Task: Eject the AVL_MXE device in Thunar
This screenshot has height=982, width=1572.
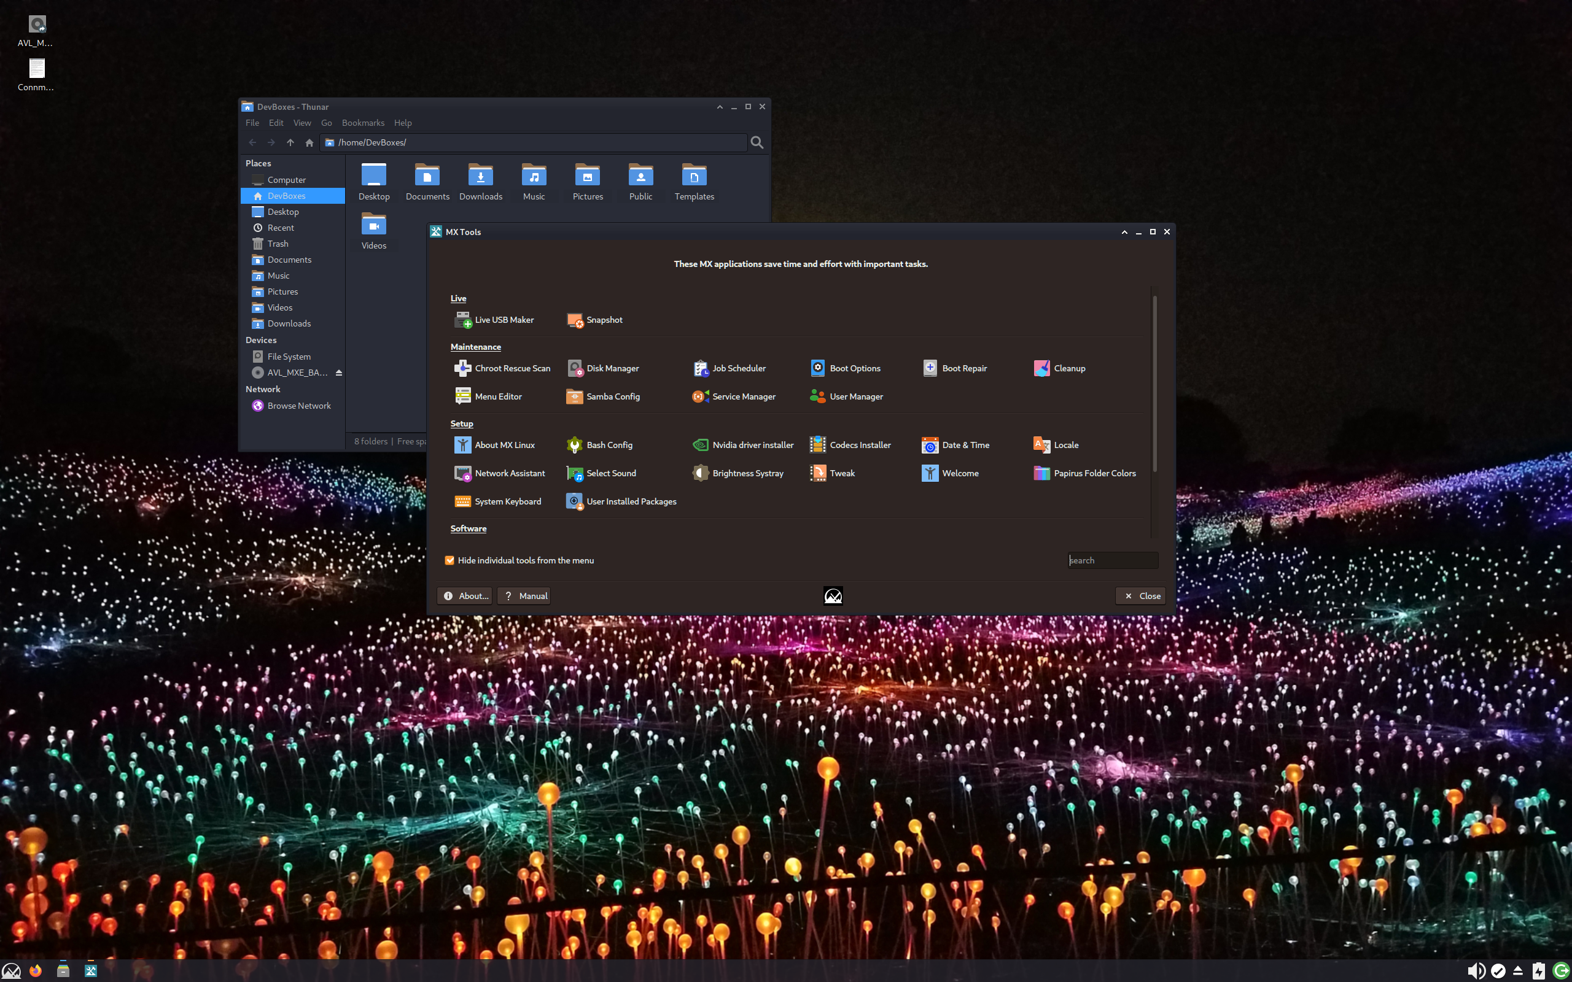Action: pos(338,372)
